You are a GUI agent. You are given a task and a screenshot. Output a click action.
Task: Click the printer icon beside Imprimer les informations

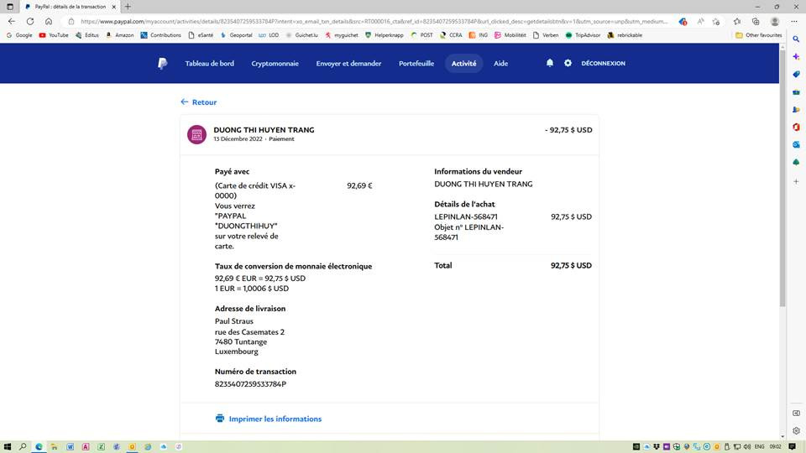pos(220,418)
